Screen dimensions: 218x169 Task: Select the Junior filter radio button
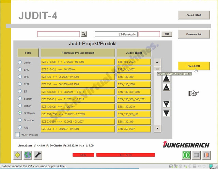click(20, 62)
